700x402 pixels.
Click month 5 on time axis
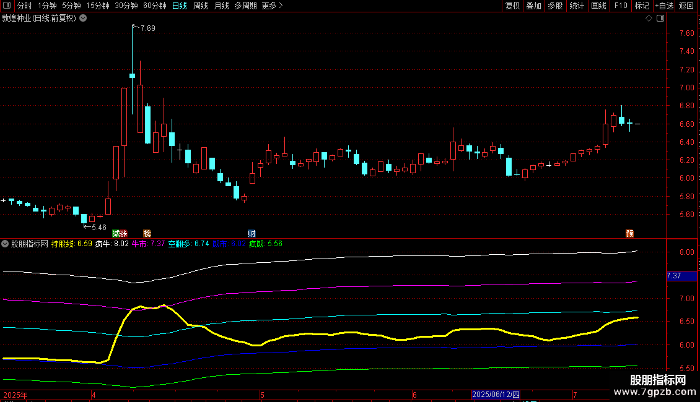(263, 395)
